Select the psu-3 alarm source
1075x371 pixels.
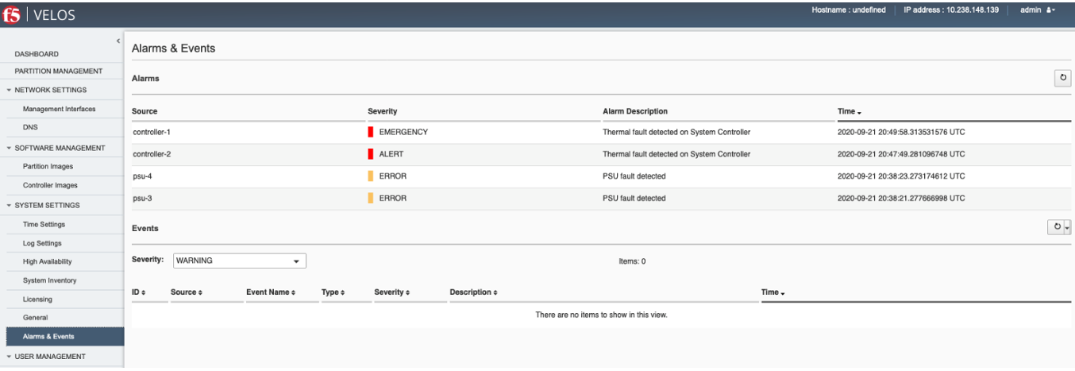pos(142,199)
